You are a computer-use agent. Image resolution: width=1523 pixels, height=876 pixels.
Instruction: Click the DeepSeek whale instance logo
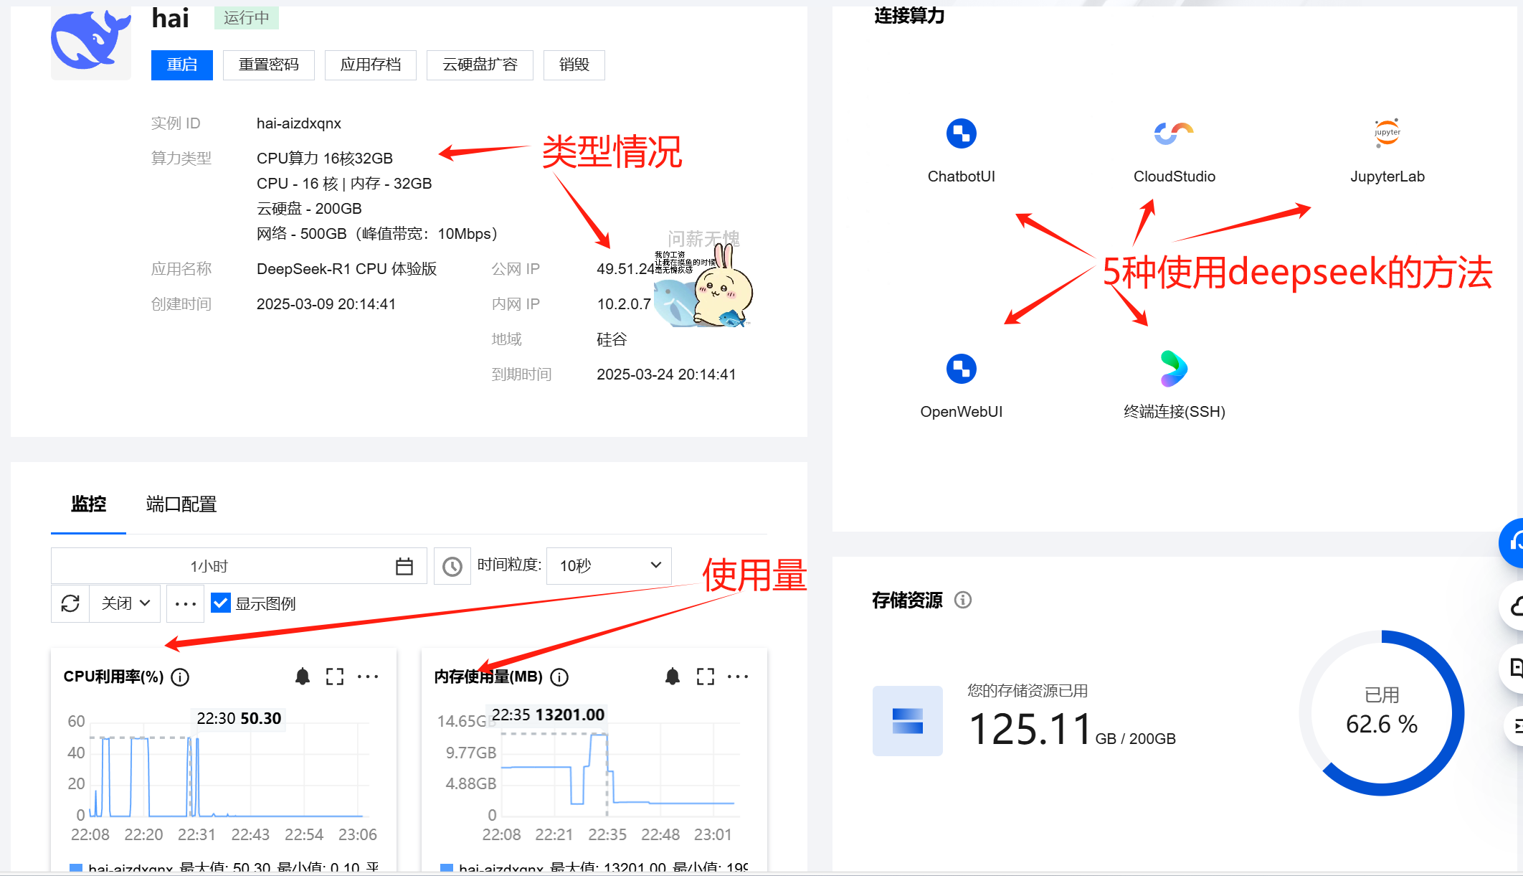pyautogui.click(x=91, y=42)
